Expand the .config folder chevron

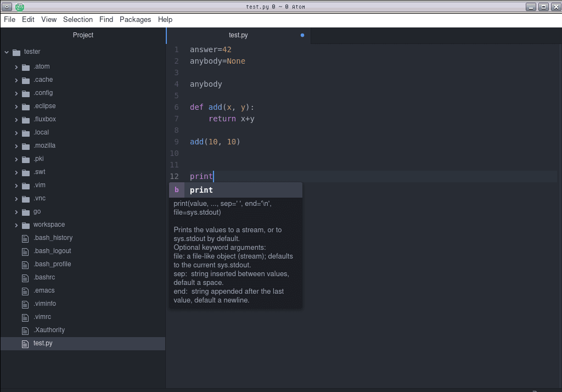coord(16,93)
